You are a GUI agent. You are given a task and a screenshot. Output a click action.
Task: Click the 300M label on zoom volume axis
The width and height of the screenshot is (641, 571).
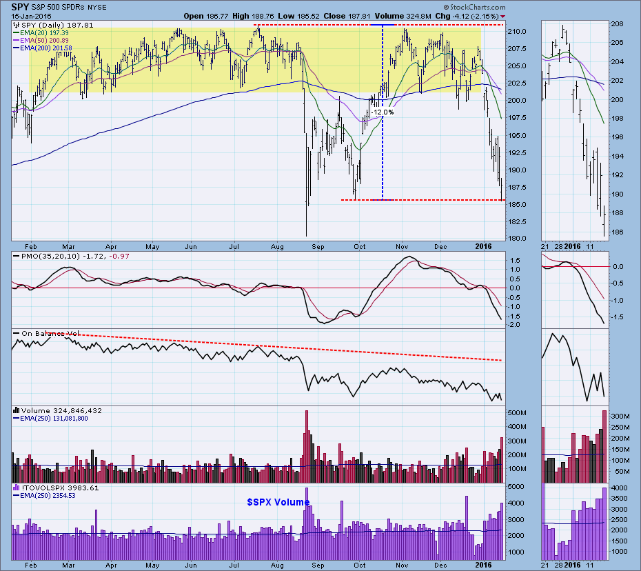pos(620,417)
